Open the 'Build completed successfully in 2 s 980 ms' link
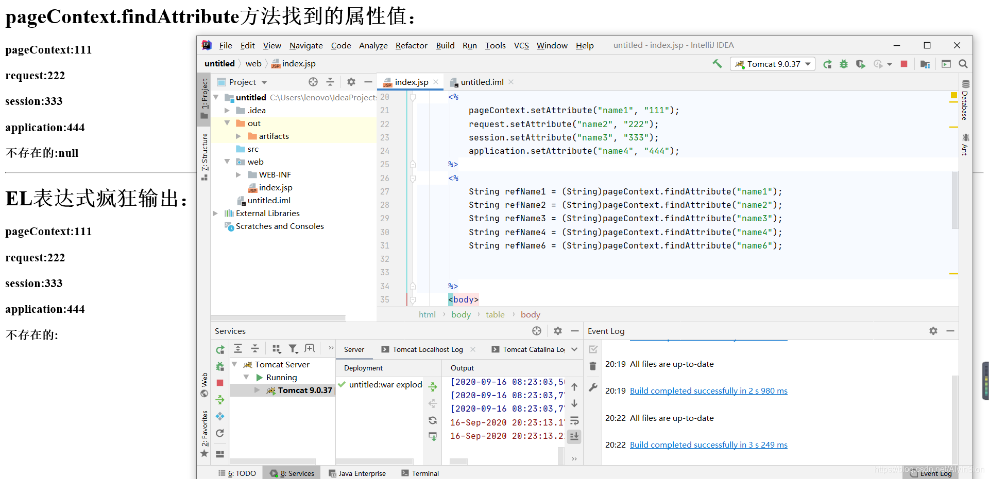989x479 pixels. point(708,391)
